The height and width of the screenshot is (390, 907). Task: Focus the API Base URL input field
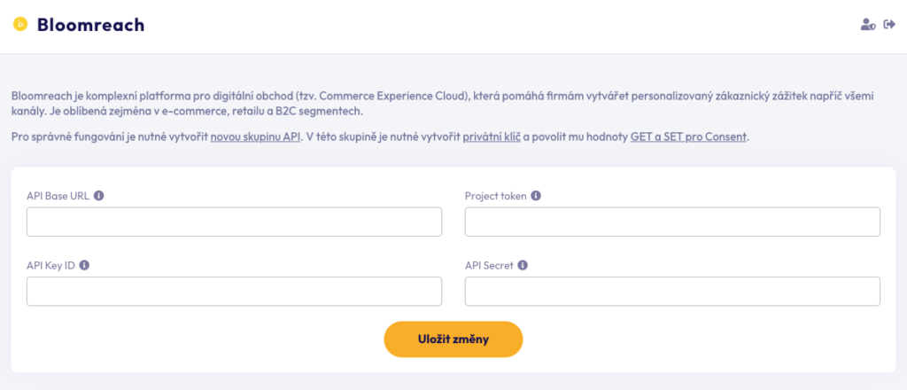(234, 222)
